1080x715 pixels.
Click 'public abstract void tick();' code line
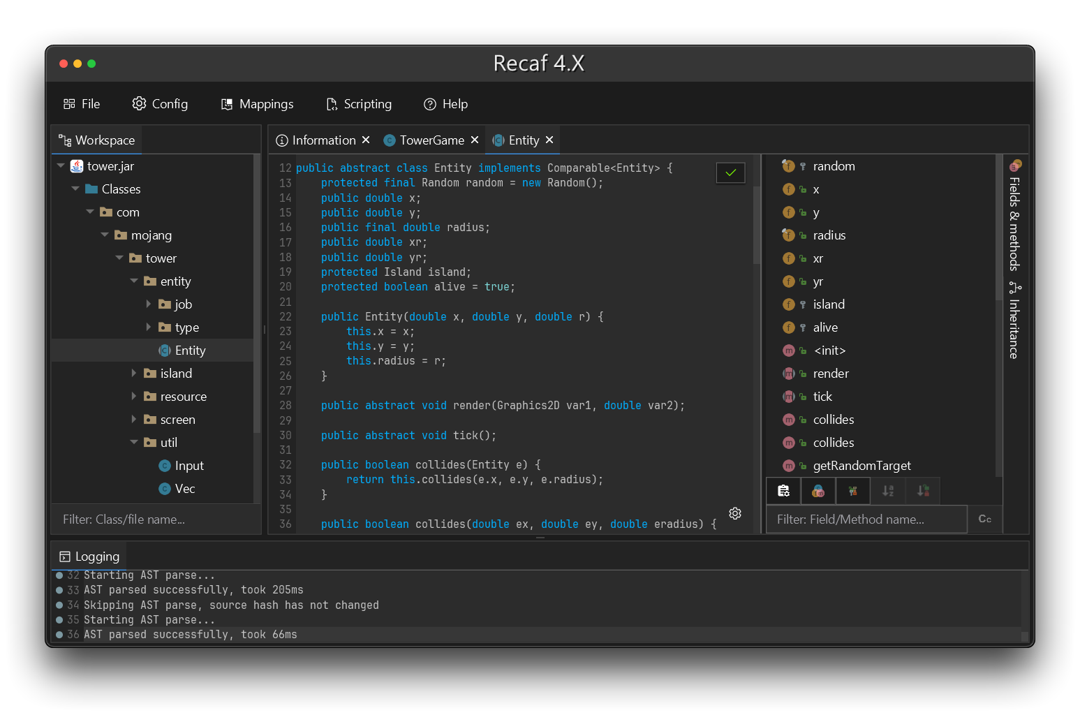tap(408, 436)
